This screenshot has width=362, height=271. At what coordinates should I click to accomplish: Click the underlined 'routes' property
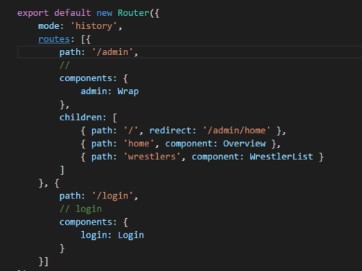54,39
